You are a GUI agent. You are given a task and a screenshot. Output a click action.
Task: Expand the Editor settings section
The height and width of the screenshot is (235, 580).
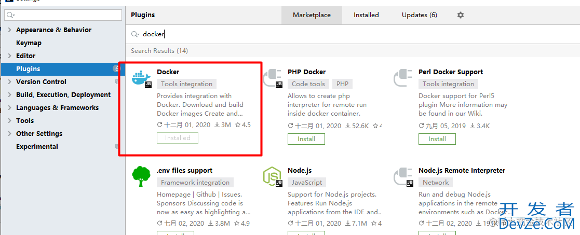pyautogui.click(x=10, y=56)
